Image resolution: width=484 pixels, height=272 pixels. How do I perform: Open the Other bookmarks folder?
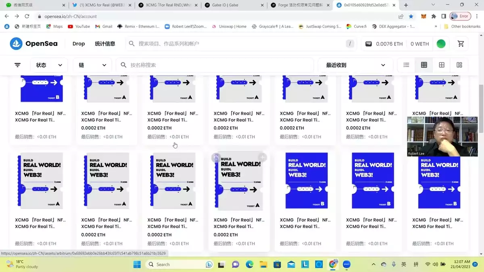tap(462, 27)
